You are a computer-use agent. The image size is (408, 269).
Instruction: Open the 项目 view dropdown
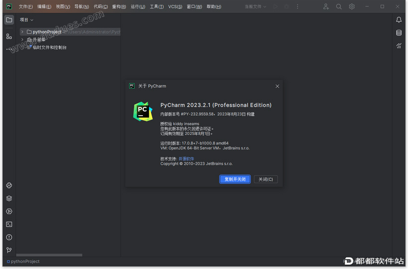point(26,20)
